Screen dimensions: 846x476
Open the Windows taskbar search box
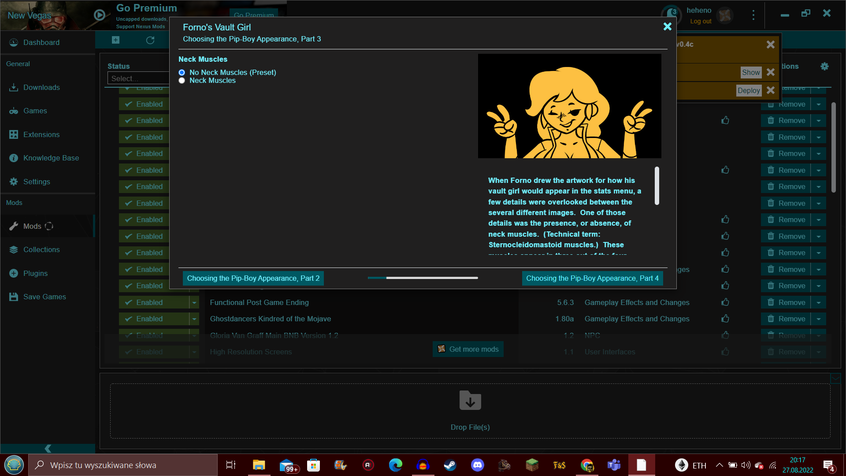click(x=123, y=465)
